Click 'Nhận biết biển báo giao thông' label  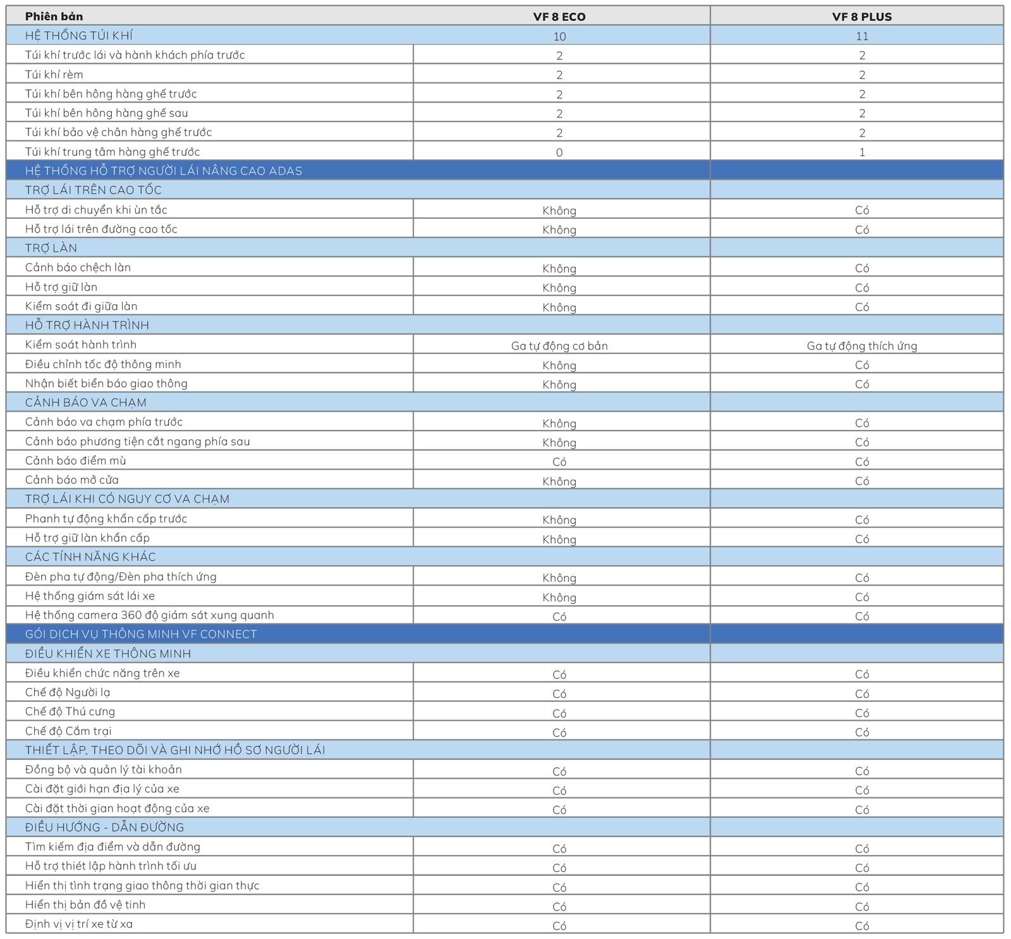pyautogui.click(x=106, y=384)
